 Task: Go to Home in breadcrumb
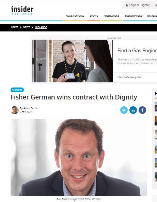coord(15,27)
